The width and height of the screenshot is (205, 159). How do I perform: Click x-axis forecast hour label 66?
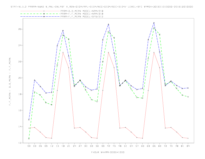pyautogui.click(x=154, y=146)
